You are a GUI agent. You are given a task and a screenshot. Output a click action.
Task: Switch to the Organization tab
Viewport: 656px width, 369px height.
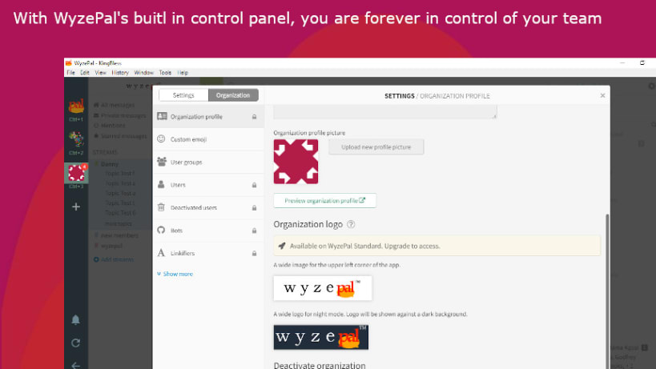point(233,95)
